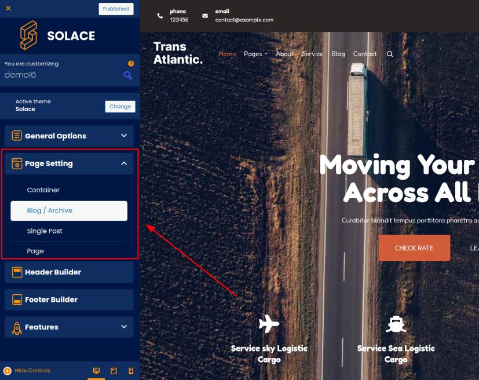Select Blog / Archive under Page Setting
Viewport: 479px width, 380px height.
click(69, 211)
